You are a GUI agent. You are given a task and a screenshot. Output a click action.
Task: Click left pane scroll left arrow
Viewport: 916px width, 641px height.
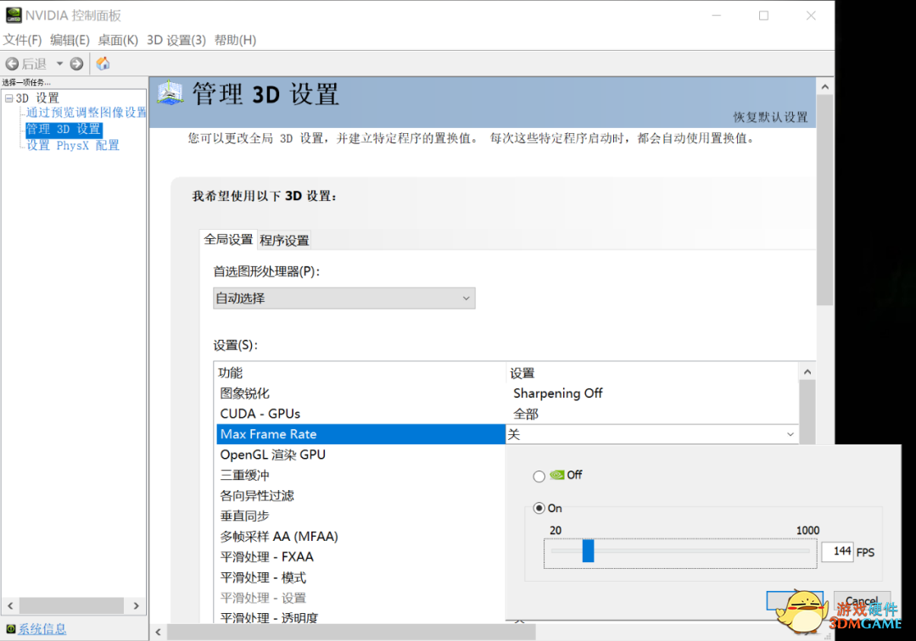(10, 605)
